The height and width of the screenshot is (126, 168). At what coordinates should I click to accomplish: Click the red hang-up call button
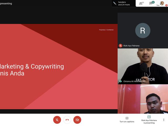tap(67, 120)
